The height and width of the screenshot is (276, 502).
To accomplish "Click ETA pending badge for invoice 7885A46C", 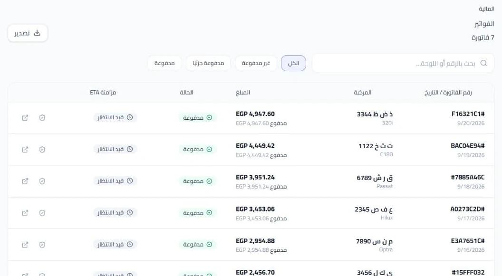I will point(115,181).
